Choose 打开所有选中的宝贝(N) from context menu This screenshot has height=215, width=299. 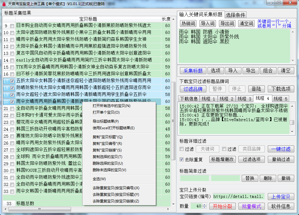[111, 106]
